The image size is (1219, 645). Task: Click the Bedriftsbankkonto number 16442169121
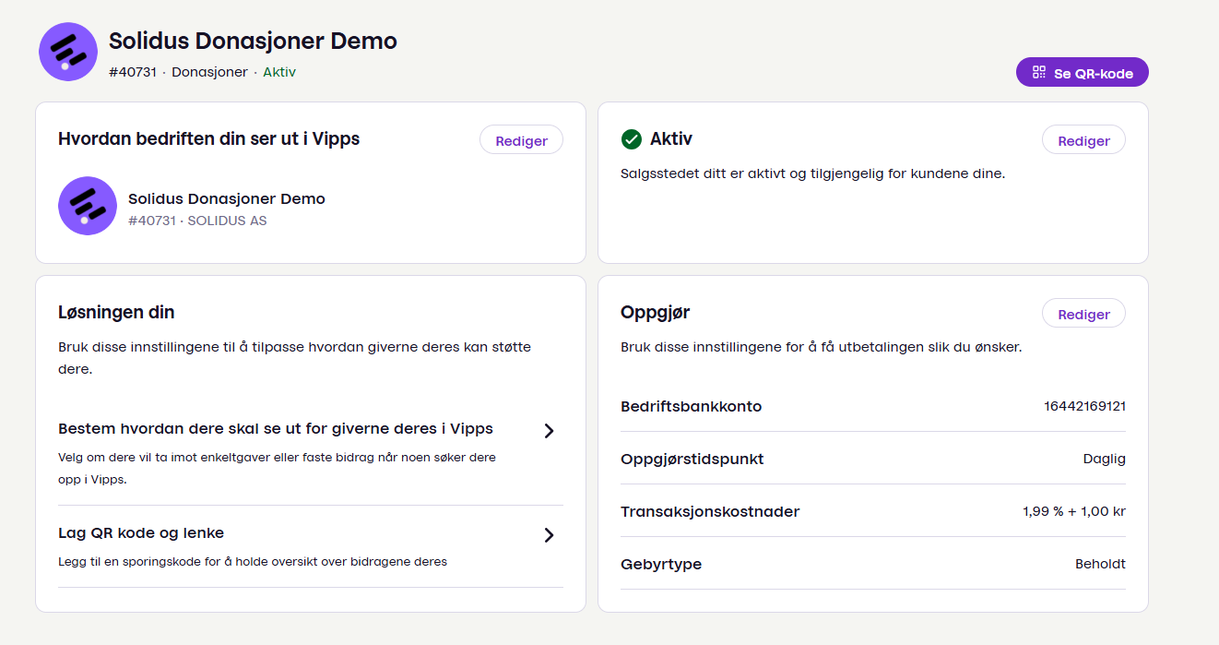click(1084, 406)
